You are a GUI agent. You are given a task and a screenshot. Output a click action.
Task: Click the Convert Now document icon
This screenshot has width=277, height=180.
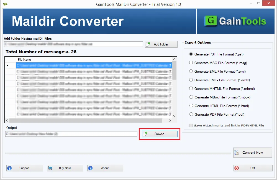click(236, 153)
